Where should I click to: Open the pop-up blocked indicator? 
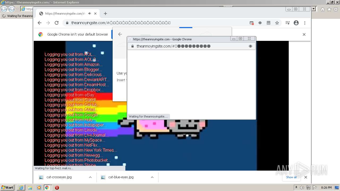coord(252,23)
